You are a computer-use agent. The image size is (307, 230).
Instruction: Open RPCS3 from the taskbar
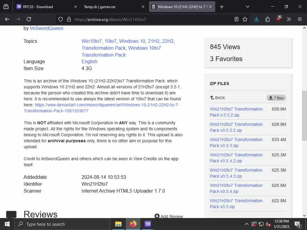[x=148, y=224]
